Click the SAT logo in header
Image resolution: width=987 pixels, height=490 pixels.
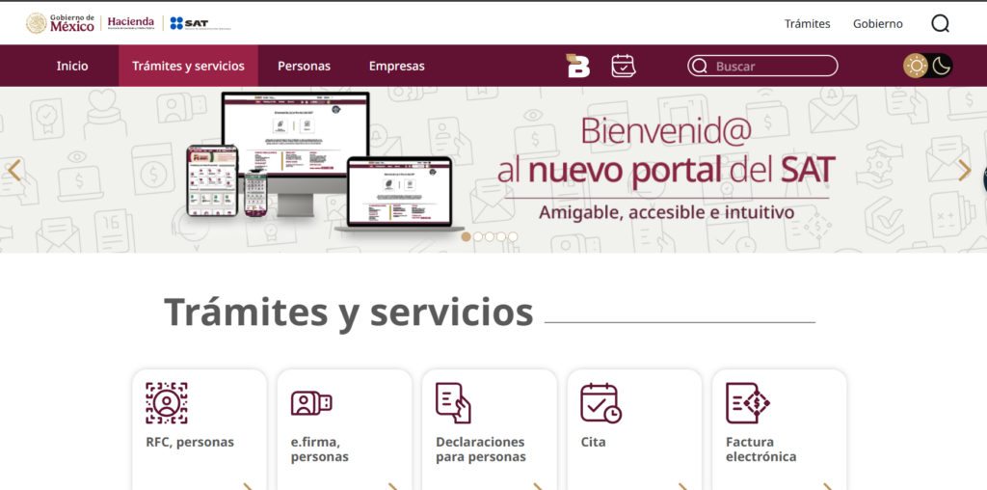(x=200, y=23)
